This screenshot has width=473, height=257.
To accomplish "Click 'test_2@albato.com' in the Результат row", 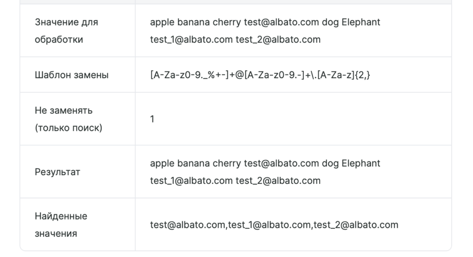I will click(278, 181).
